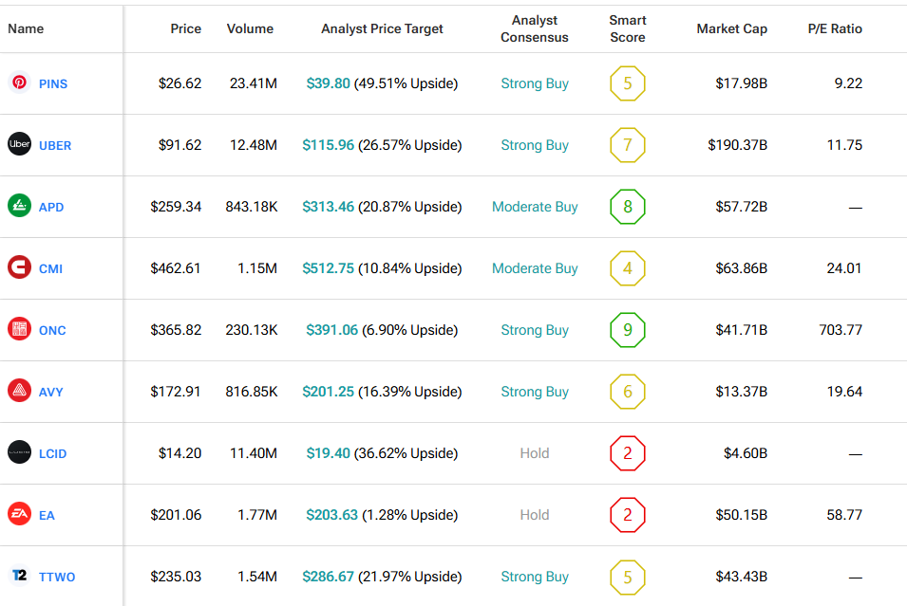Image resolution: width=907 pixels, height=606 pixels.
Task: Click ONC's Smart Score 9 badge
Action: 627,330
